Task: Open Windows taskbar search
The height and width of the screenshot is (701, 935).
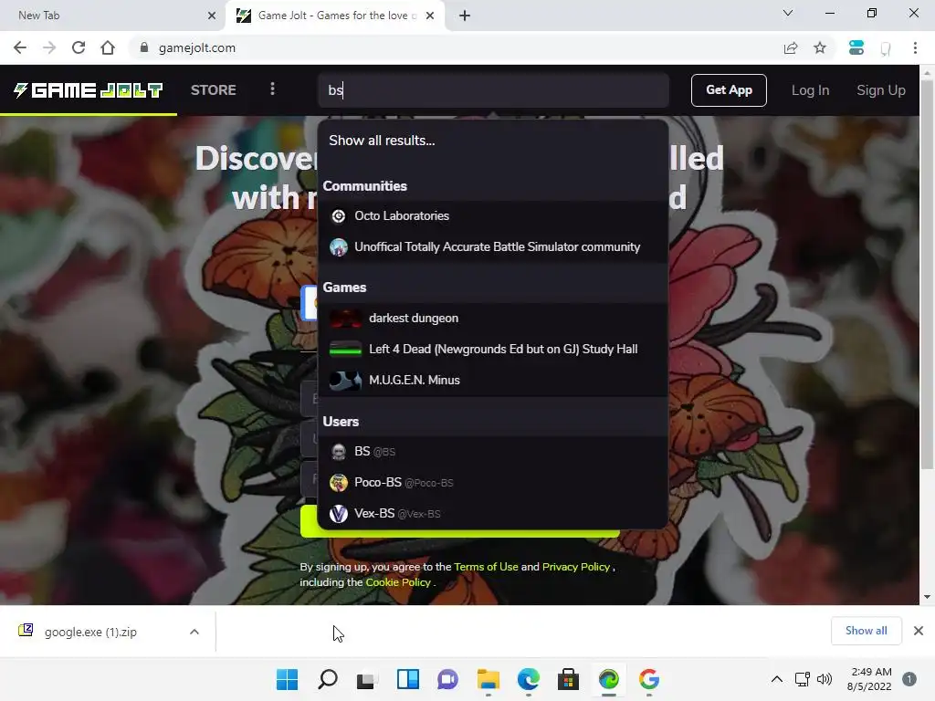Action: pos(328,679)
